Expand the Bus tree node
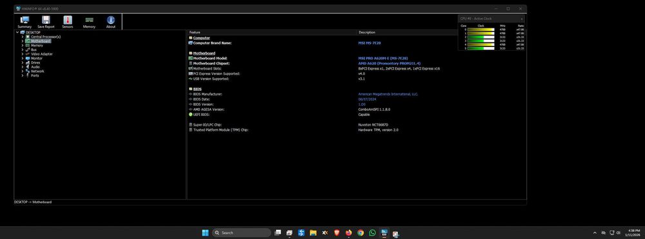Viewport: 645px width, 239px height. [x=23, y=50]
